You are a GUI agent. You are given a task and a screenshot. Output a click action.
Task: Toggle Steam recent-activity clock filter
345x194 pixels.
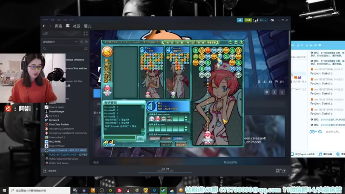click(82, 42)
